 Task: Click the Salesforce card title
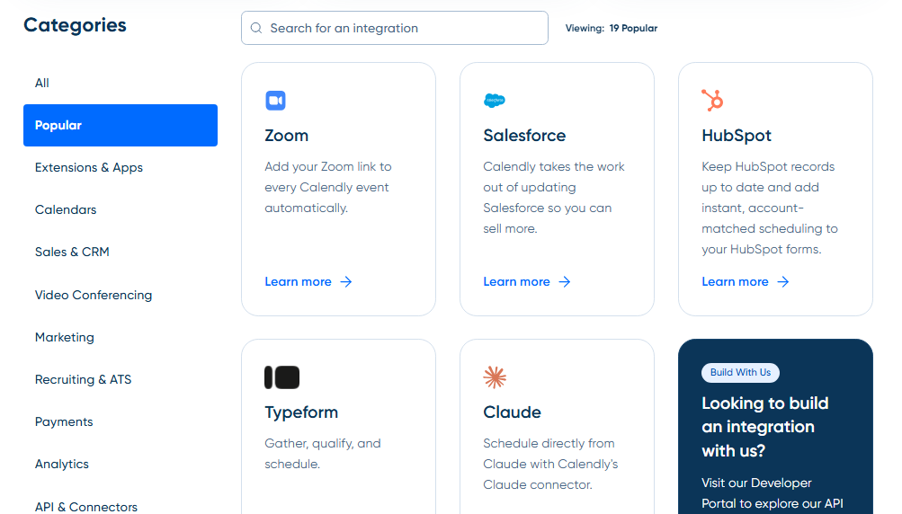[x=524, y=136]
